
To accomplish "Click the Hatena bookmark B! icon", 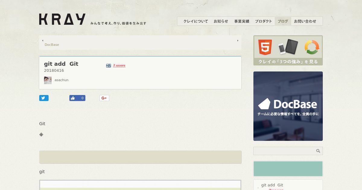I will (109, 65).
